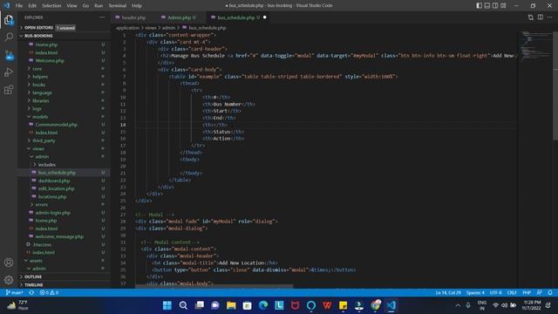Change language mode via PHP indicator
The image size is (558, 314).
(x=527, y=293)
